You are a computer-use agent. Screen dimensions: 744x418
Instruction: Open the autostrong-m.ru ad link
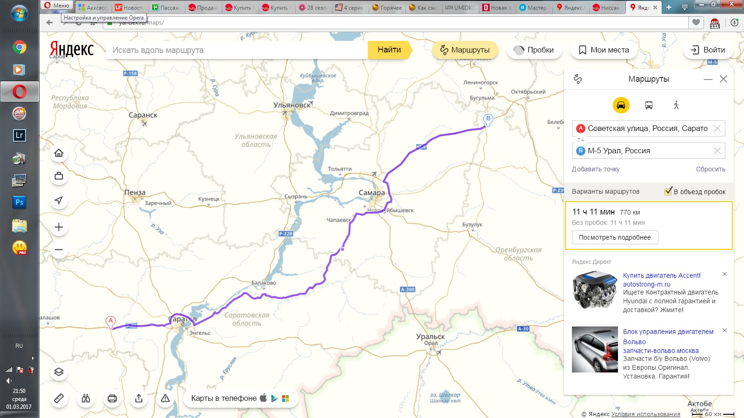[x=647, y=284]
